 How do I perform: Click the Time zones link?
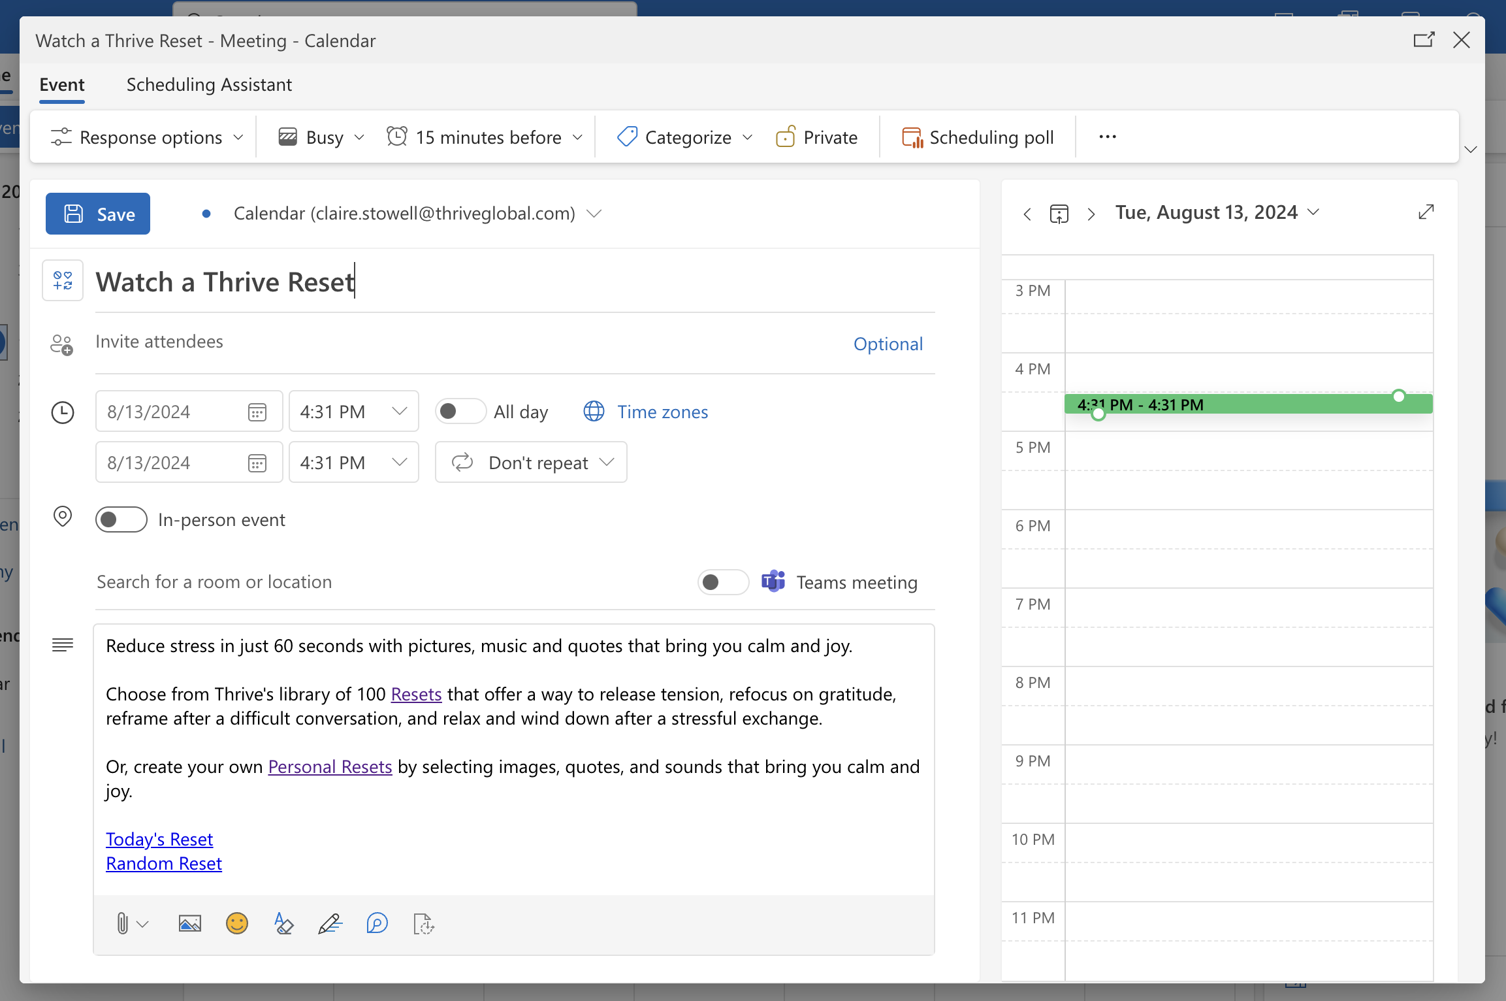coord(663,412)
